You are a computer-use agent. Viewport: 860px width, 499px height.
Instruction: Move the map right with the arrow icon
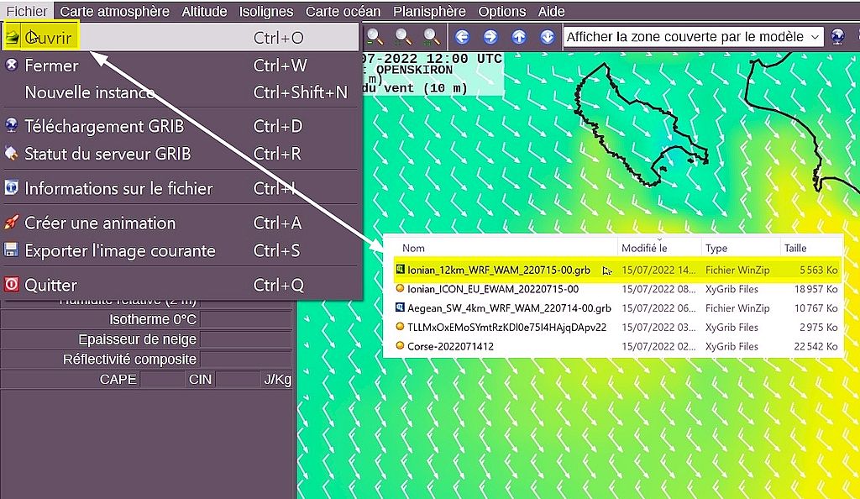pos(490,37)
